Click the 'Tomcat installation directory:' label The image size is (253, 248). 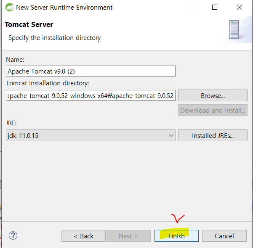48,83
